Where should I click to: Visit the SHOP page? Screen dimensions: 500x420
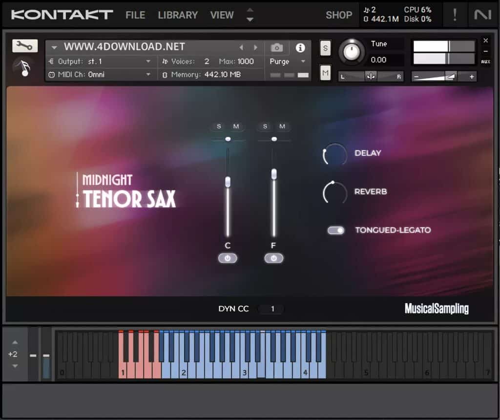tap(339, 15)
